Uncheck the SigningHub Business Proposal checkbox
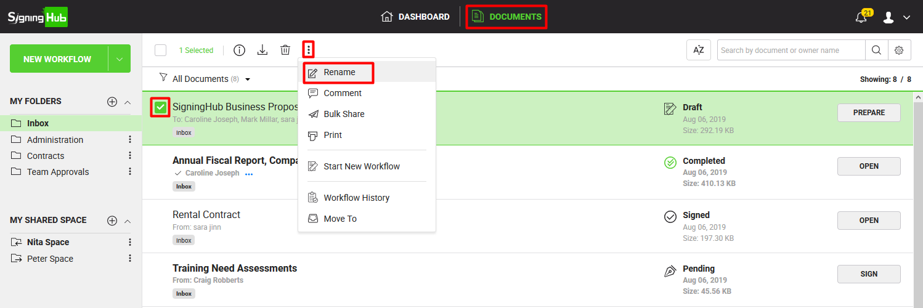 [x=160, y=108]
